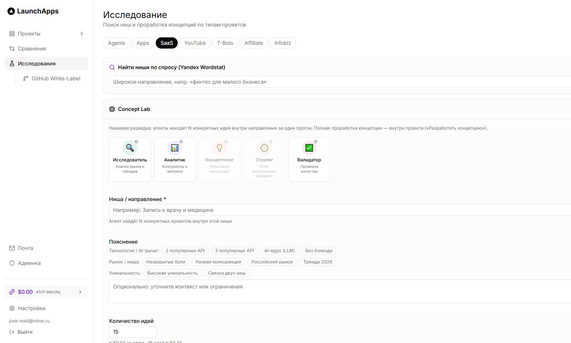Click the Concept Lab chip icon

click(112, 109)
